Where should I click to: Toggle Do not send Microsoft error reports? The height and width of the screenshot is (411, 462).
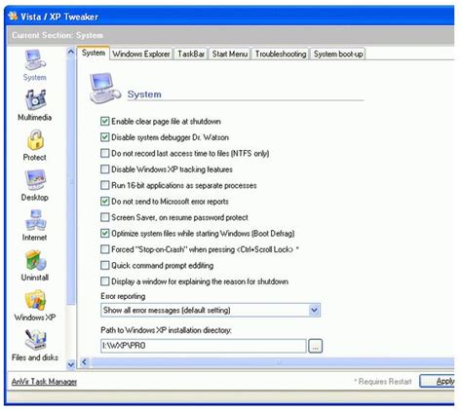[104, 202]
